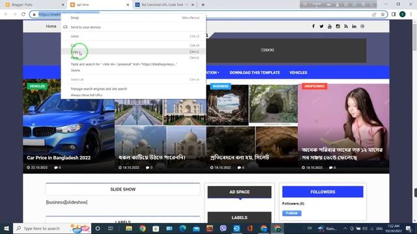The image size is (417, 234).
Task: Click the Follow button under Followers
Action: coord(292,213)
